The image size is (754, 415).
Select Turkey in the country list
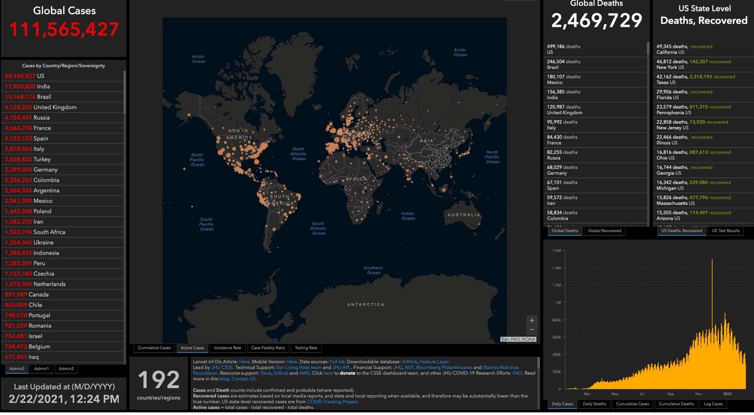tap(62, 159)
